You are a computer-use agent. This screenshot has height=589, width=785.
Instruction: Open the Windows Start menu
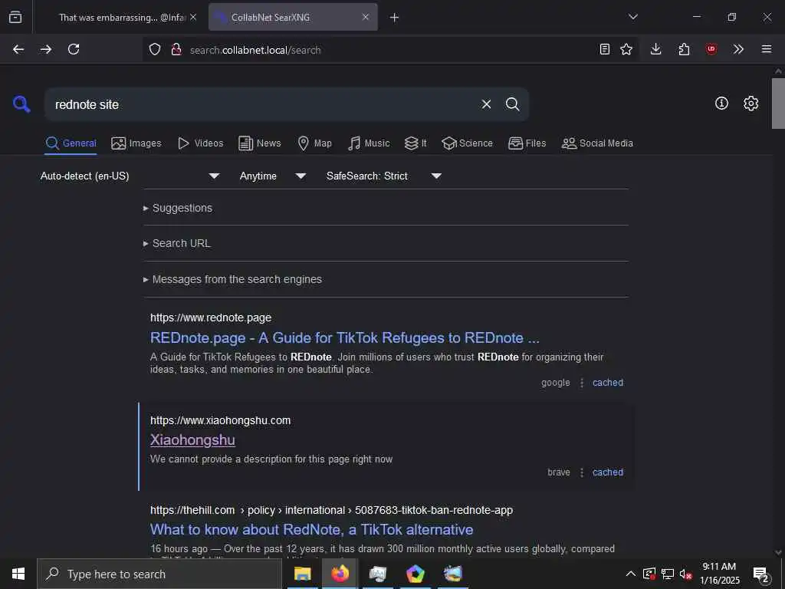coord(18,574)
